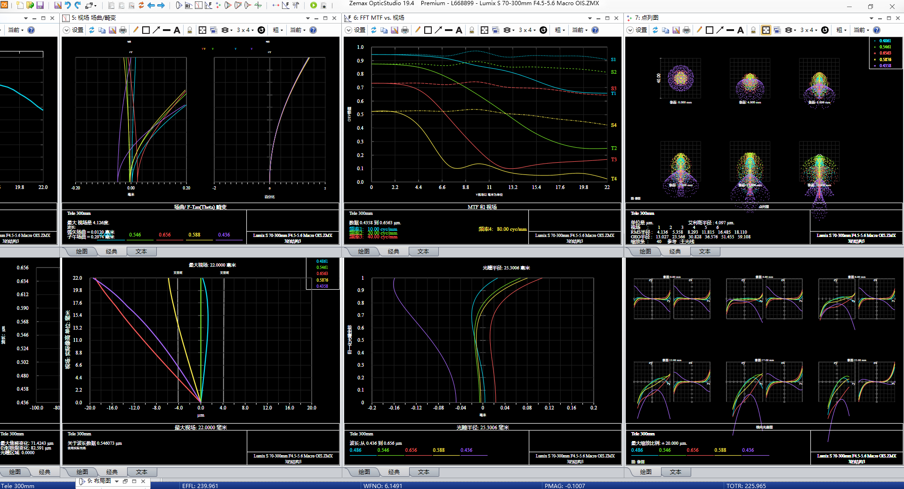This screenshot has width=904, height=489.
Task: Expand 设置 settings in window 7
Action: pyautogui.click(x=637, y=30)
